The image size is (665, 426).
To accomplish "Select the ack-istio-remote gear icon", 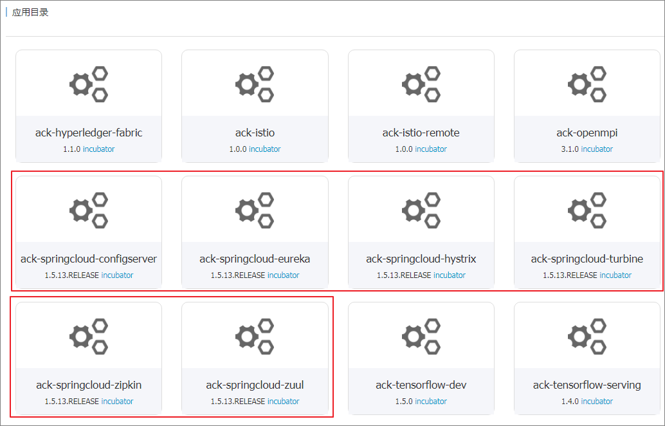I will (x=421, y=84).
